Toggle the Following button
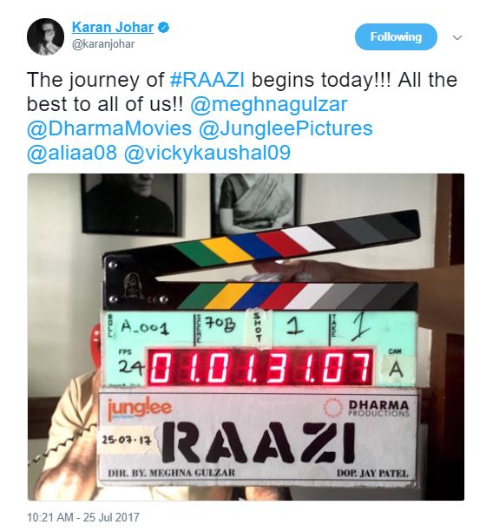 coord(396,37)
